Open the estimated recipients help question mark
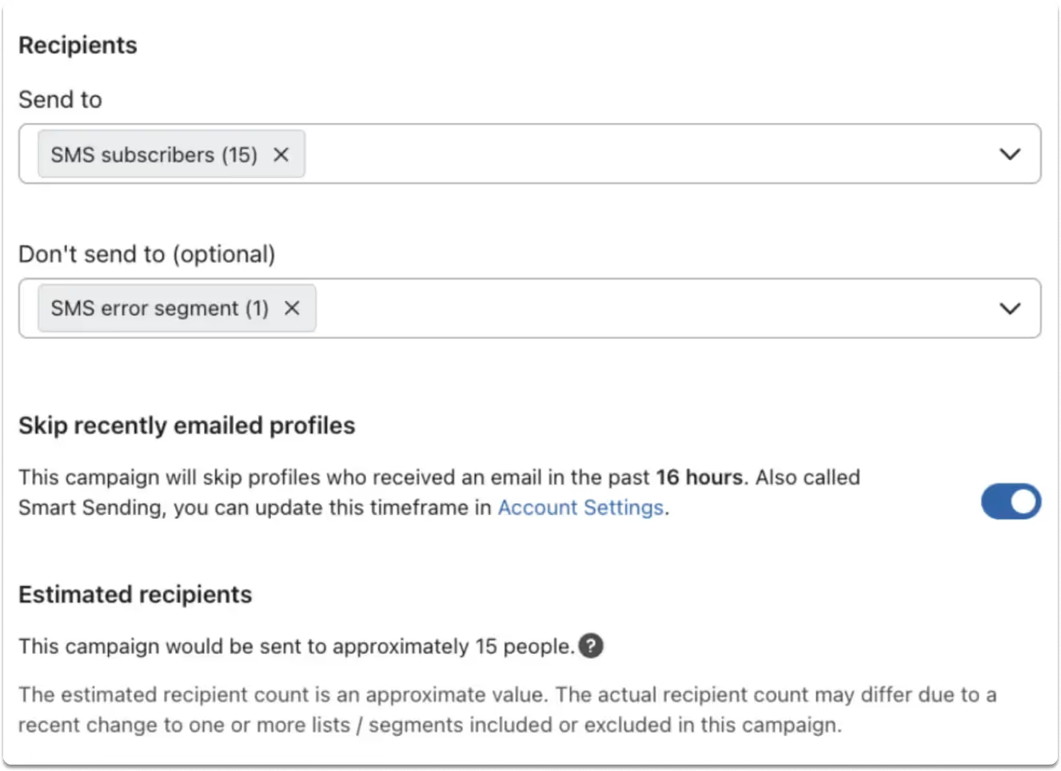 pos(591,645)
